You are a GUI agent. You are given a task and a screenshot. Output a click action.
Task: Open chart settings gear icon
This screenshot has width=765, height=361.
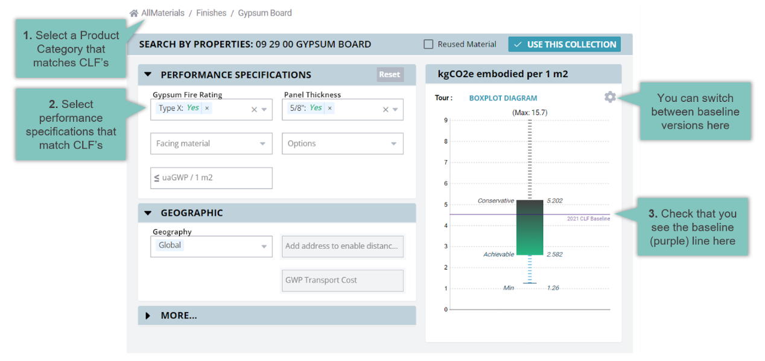click(x=610, y=97)
